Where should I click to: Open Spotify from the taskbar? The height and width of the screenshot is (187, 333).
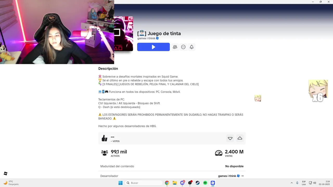tap(205, 183)
